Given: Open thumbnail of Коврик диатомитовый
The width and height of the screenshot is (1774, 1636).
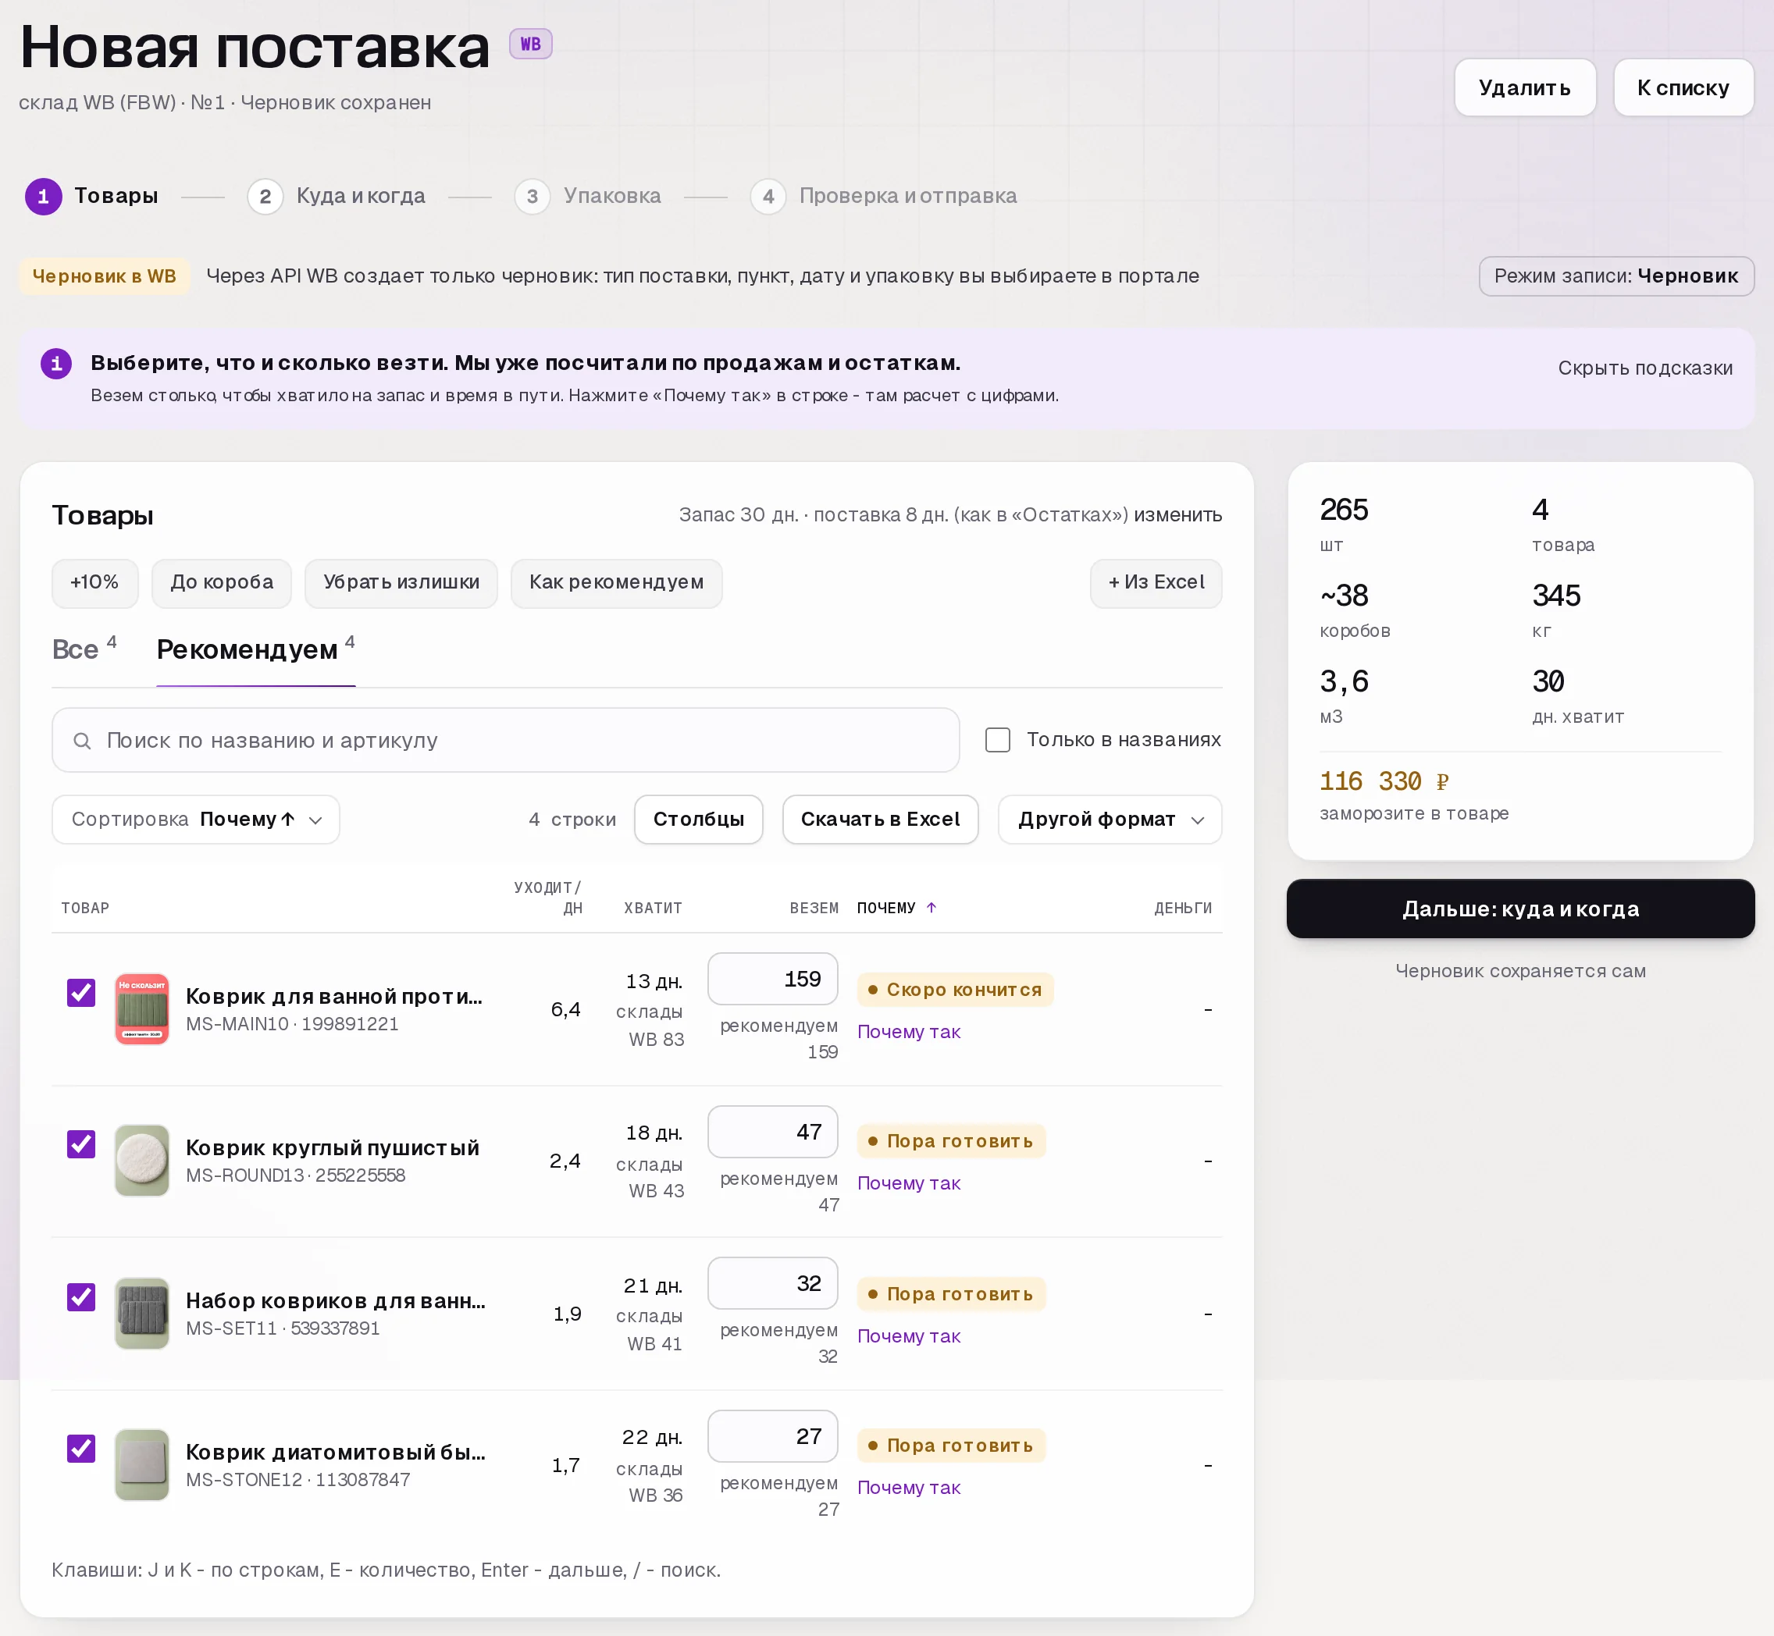Looking at the screenshot, I should pos(141,1464).
